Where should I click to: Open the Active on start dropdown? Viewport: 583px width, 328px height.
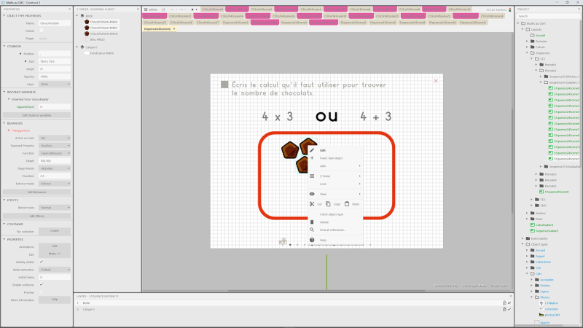55,138
